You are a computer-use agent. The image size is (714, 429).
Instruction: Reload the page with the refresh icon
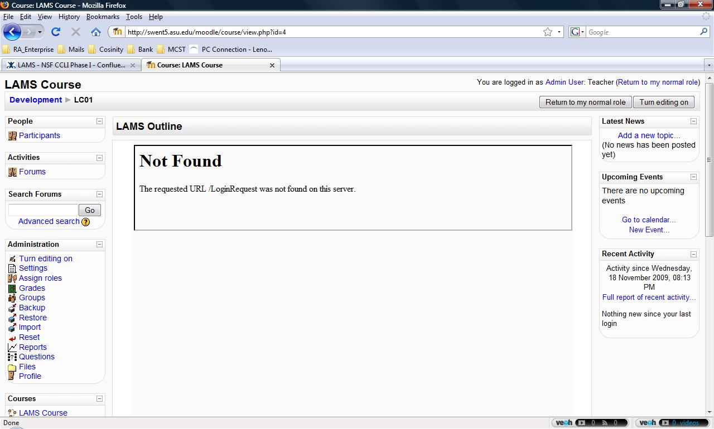coord(56,32)
